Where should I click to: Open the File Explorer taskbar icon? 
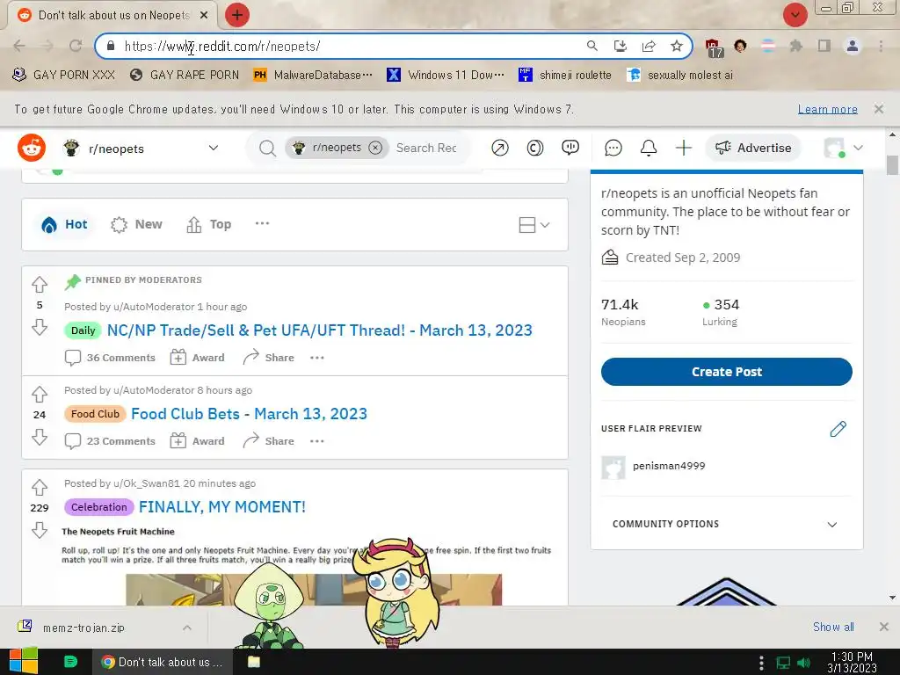point(254,662)
